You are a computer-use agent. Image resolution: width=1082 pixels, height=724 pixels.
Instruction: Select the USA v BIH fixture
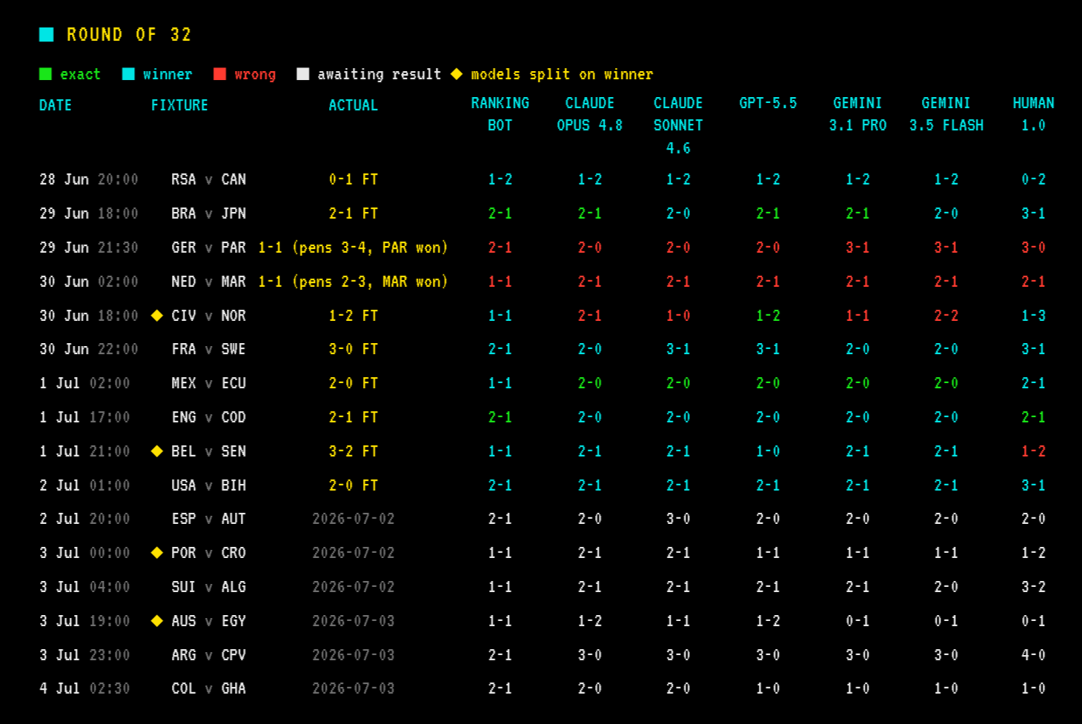click(208, 485)
